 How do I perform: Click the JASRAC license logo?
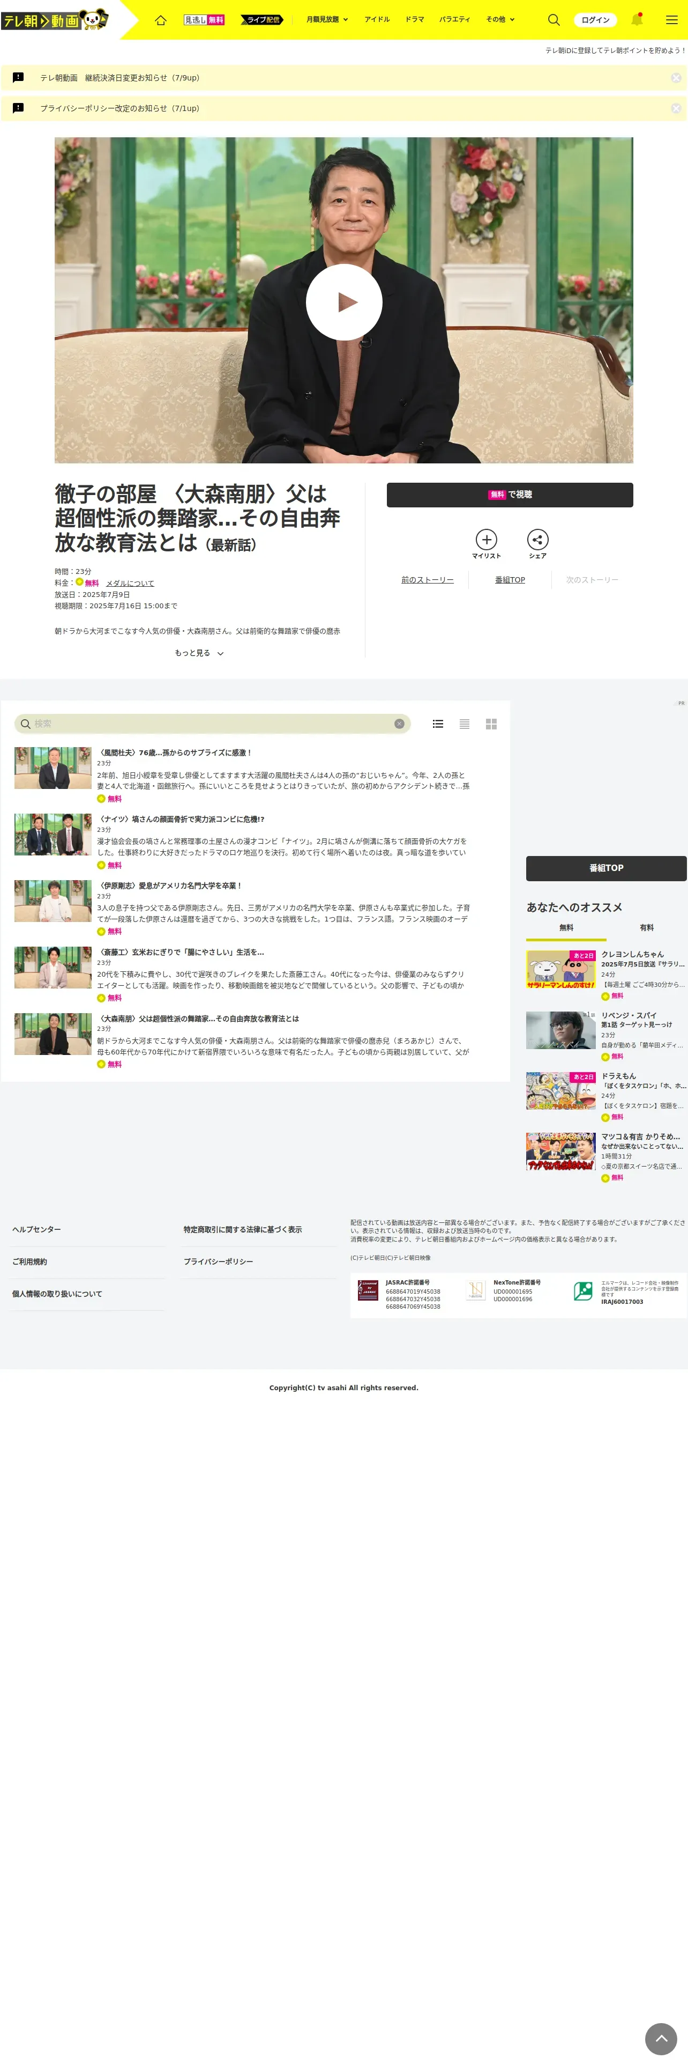point(368,1290)
